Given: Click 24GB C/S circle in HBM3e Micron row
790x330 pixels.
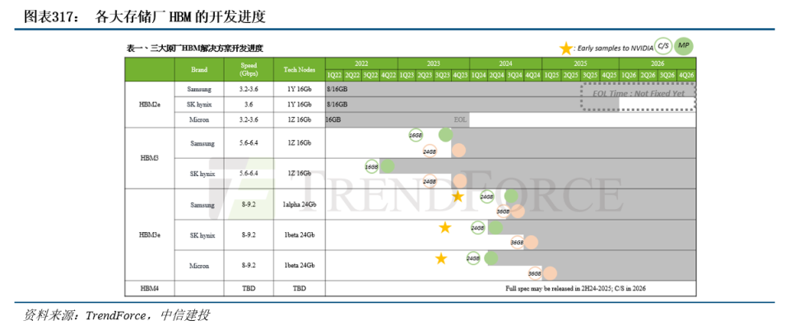Looking at the screenshot, I should coord(474,258).
